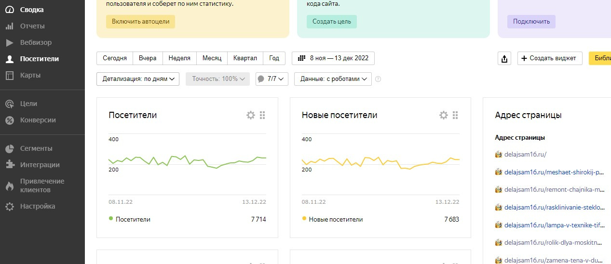Image resolution: width=611 pixels, height=264 pixels.
Task: Open Сегменты in the sidebar
Action: tap(36, 148)
